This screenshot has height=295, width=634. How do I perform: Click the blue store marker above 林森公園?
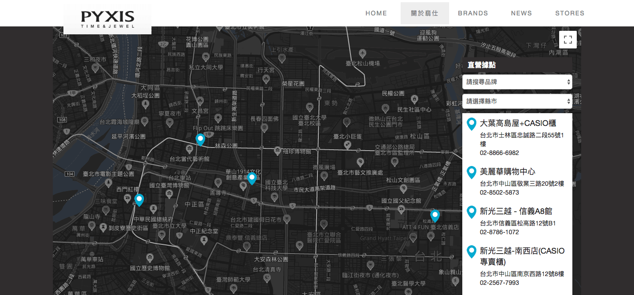pyautogui.click(x=200, y=140)
